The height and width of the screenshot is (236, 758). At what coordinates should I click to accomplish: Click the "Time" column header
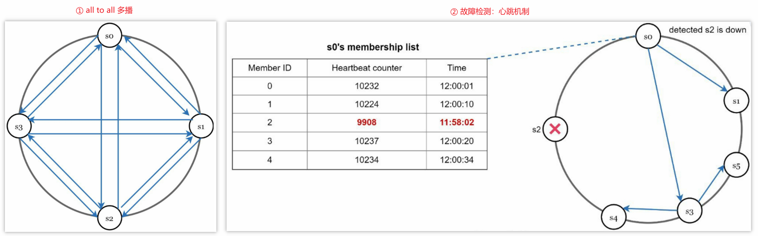click(x=456, y=68)
